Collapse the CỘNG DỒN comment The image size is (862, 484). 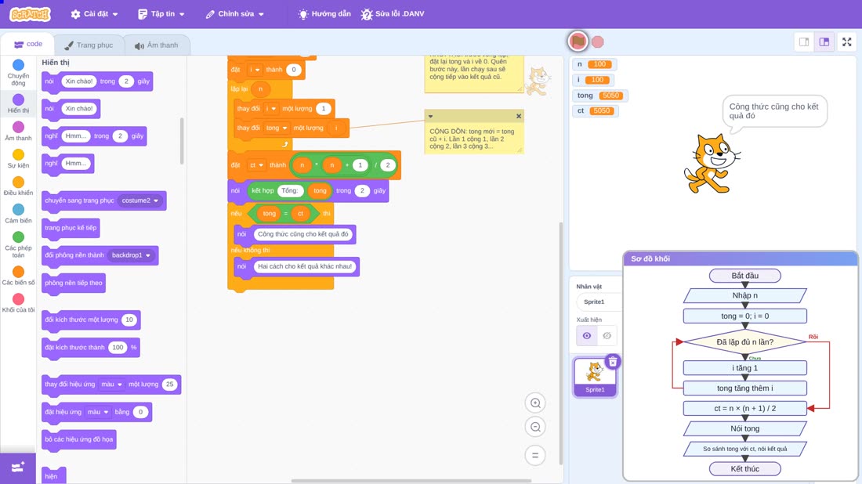pos(430,116)
